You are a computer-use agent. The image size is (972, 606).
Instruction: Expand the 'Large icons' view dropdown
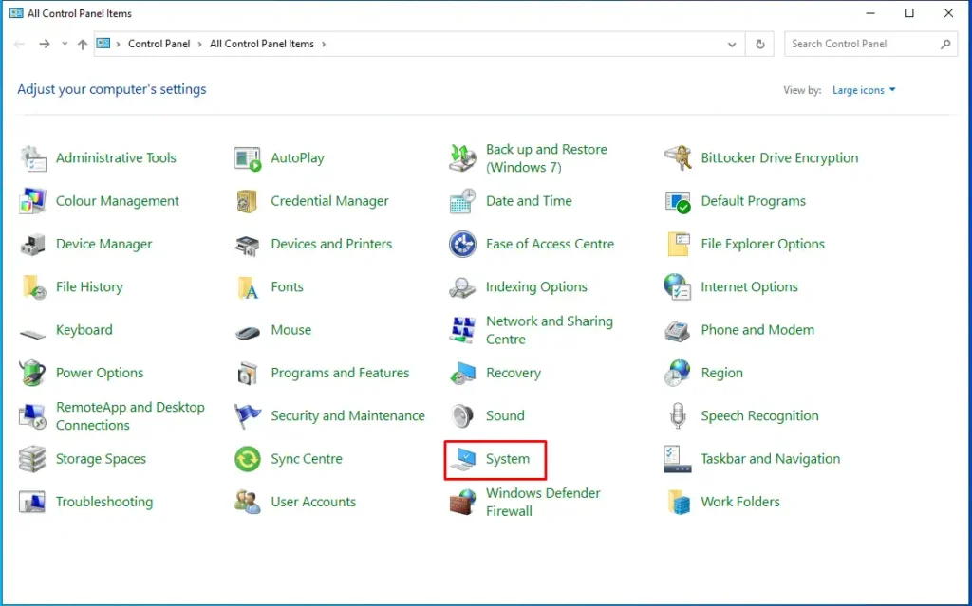click(x=864, y=91)
